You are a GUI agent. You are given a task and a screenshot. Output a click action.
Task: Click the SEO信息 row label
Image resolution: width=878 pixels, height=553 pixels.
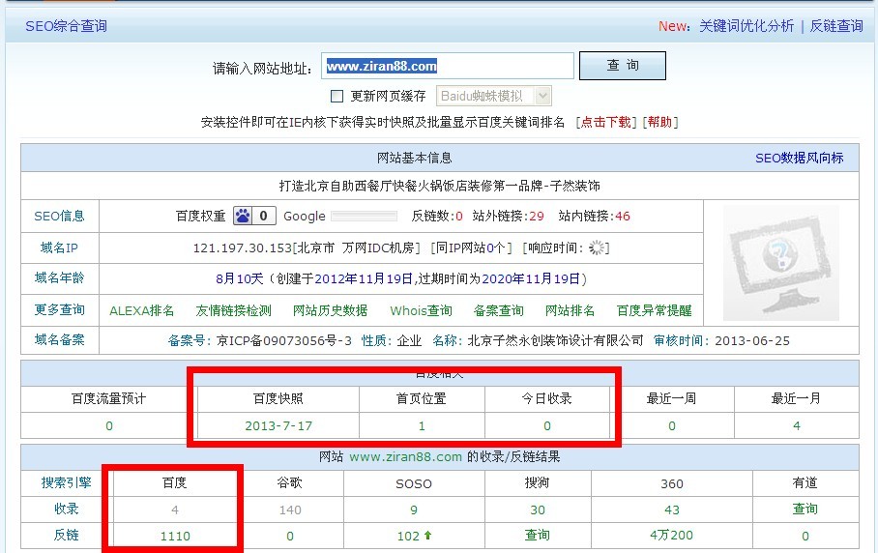click(59, 216)
